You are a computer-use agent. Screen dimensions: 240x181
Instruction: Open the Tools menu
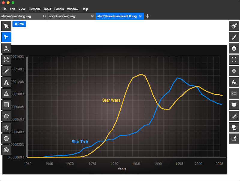point(47,9)
